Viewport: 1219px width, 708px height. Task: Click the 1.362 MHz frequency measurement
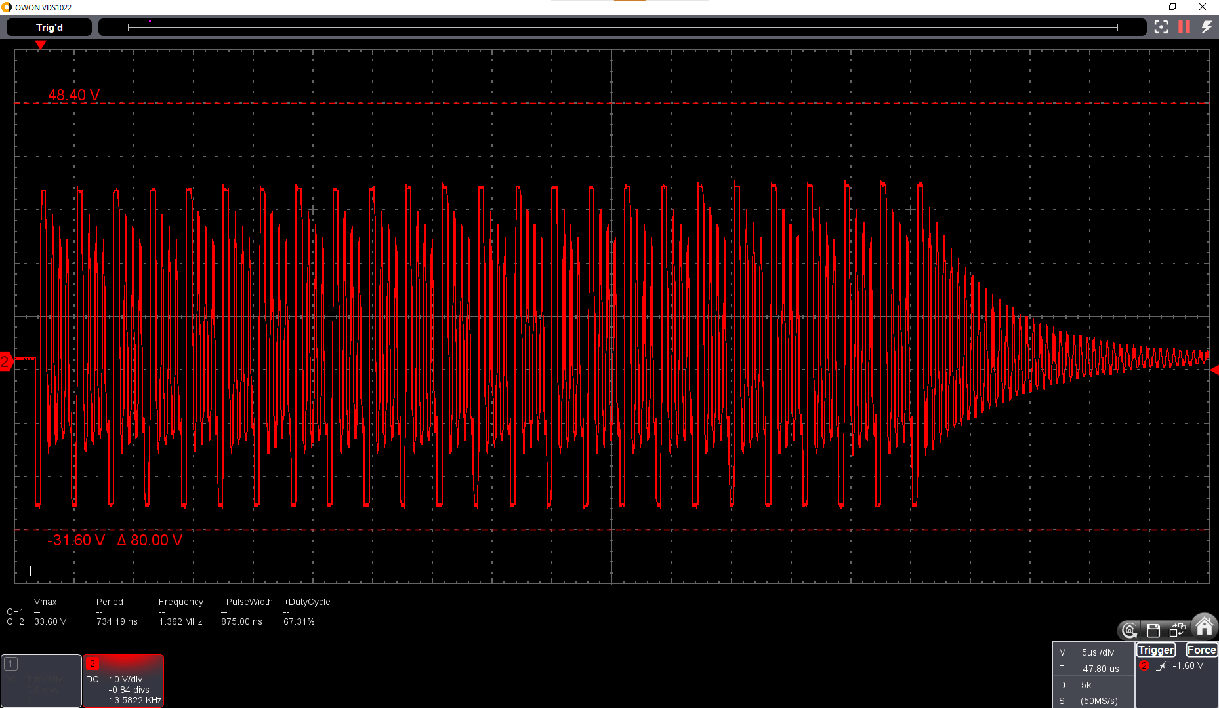[x=180, y=621]
